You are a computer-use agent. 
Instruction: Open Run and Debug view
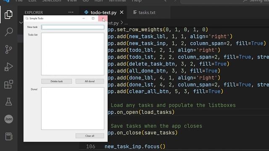click(x=8, y=67)
